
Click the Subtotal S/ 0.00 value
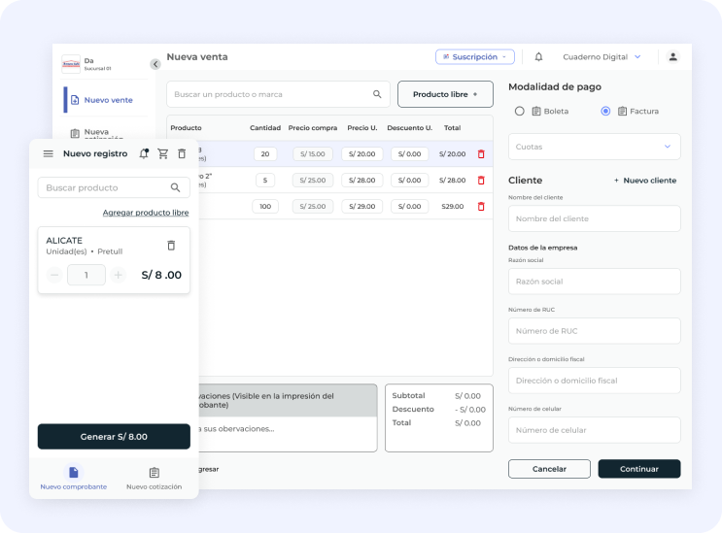(467, 396)
